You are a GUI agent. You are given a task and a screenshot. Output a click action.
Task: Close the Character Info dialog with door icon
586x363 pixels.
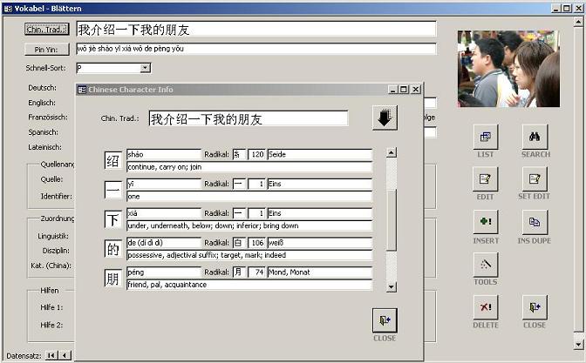(x=385, y=320)
